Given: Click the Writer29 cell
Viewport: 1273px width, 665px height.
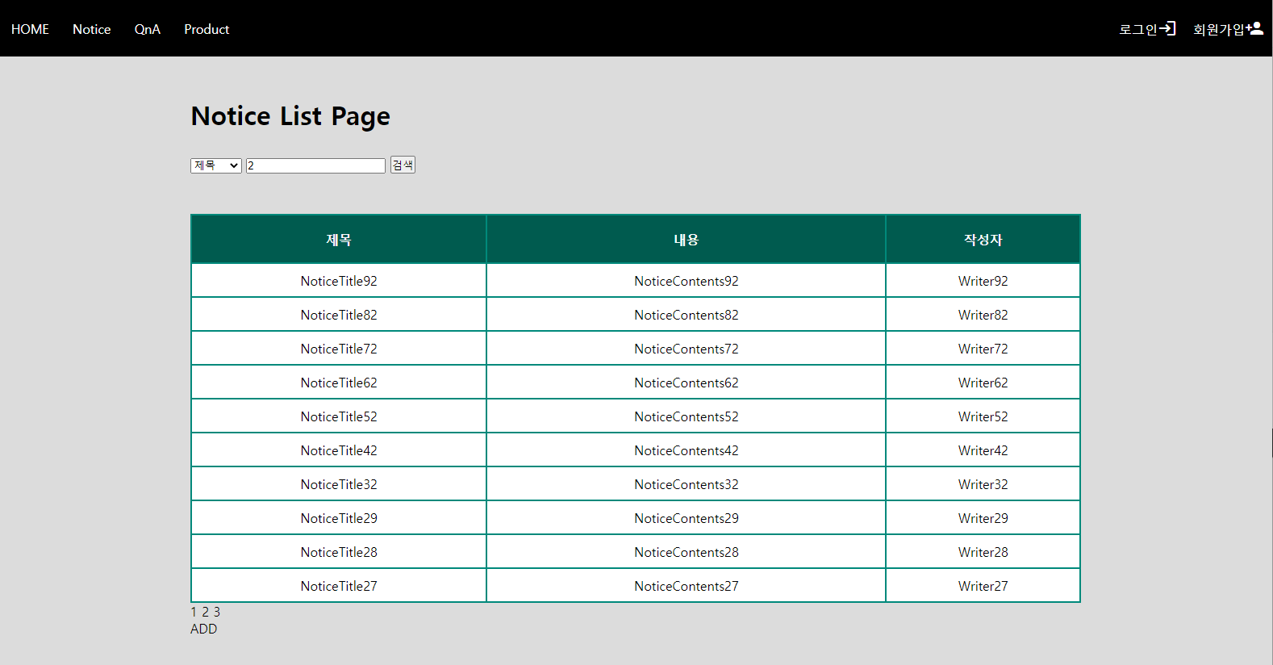Looking at the screenshot, I should pos(983,518).
